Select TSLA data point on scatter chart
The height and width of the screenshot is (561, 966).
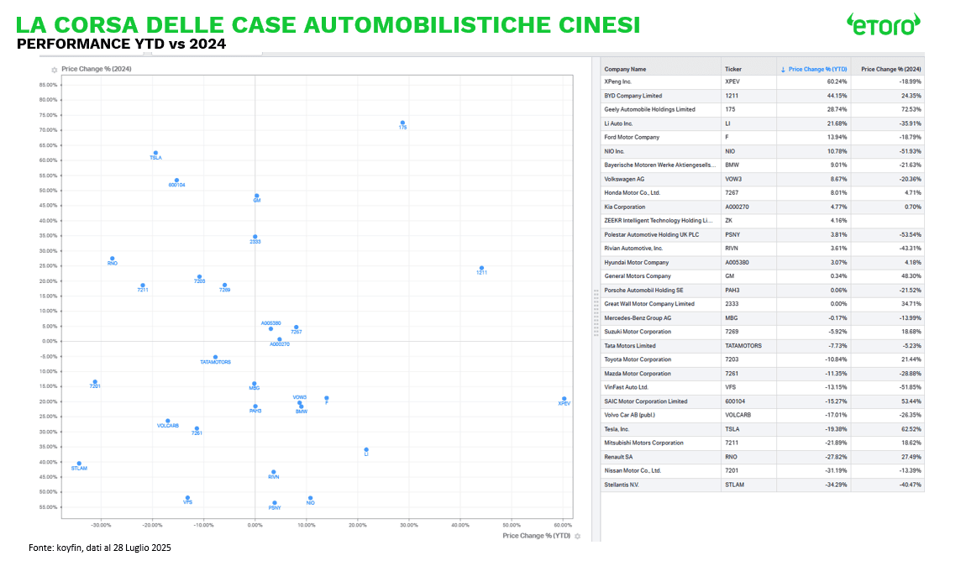point(156,153)
